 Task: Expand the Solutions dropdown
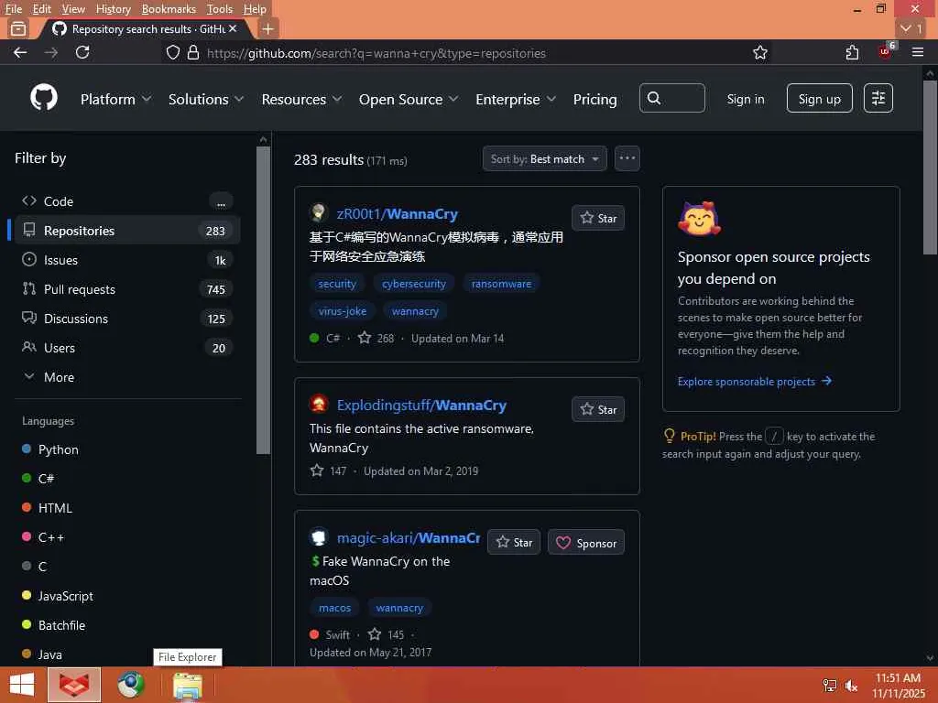click(x=206, y=99)
